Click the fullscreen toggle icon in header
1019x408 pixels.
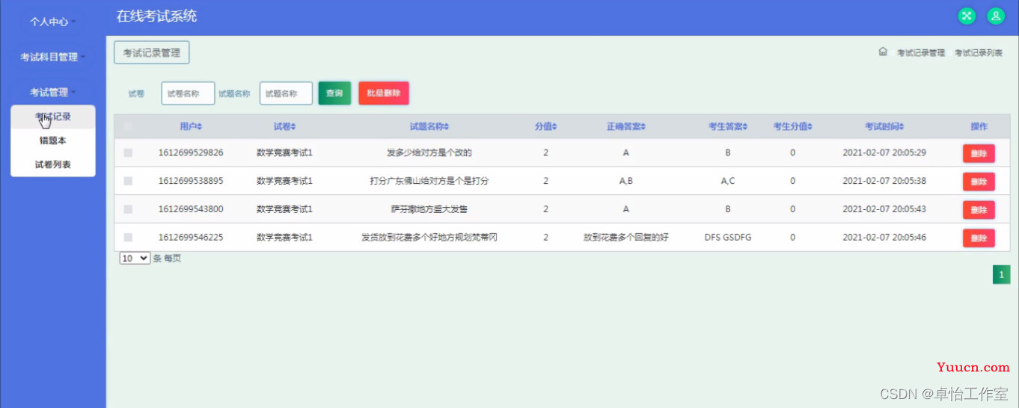pos(967,16)
